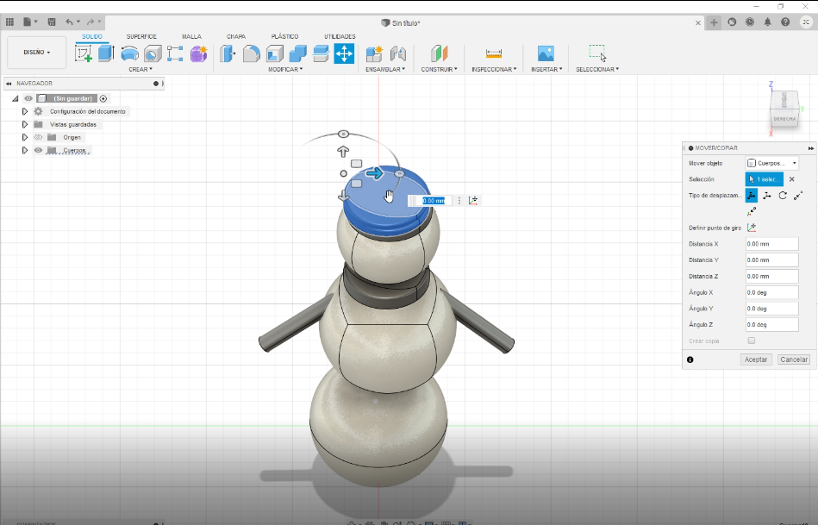This screenshot has height=525, width=818.
Task: Switch to the UTILIDADES tab
Action: [x=340, y=36]
